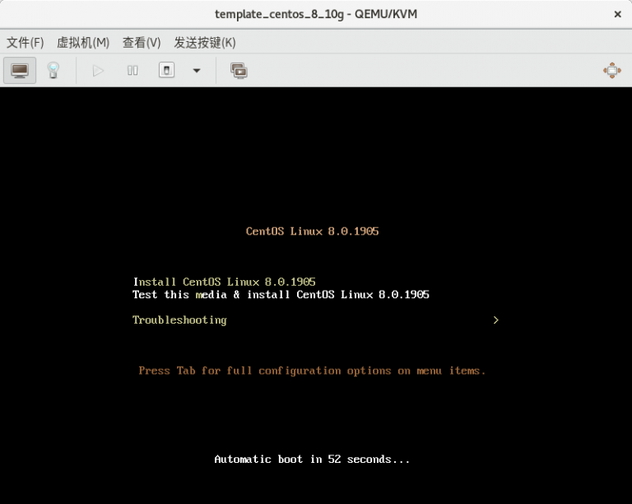Expand Troubleshooting submenu arrow
This screenshot has height=504, width=632.
[x=495, y=320]
